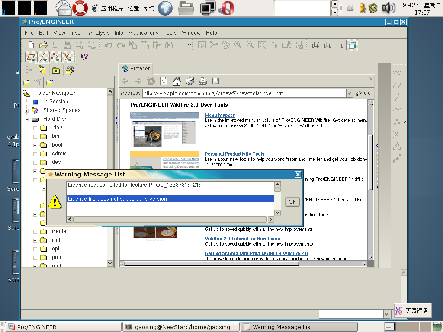Image resolution: width=443 pixels, height=332 pixels.
Task: Click the zoom in magnifier icon
Action: tap(238, 45)
